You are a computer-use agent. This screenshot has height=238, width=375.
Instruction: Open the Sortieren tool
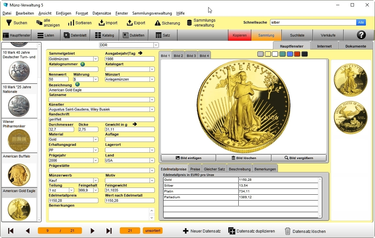(71, 23)
